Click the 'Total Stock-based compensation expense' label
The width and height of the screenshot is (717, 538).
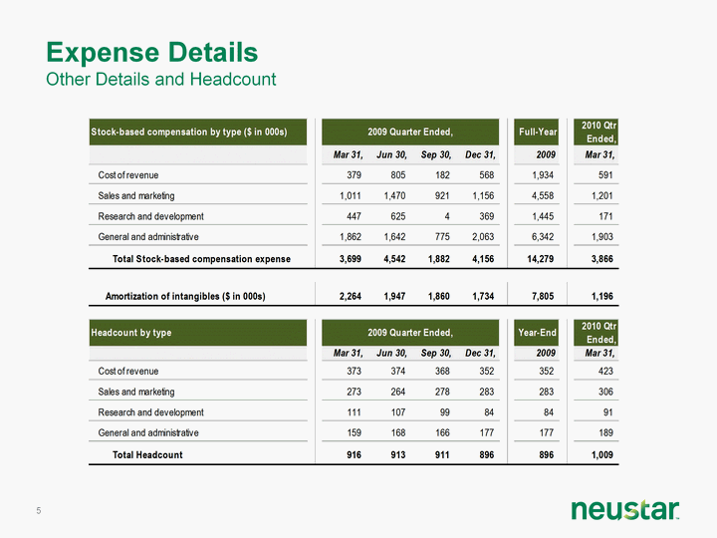pyautogui.click(x=201, y=259)
